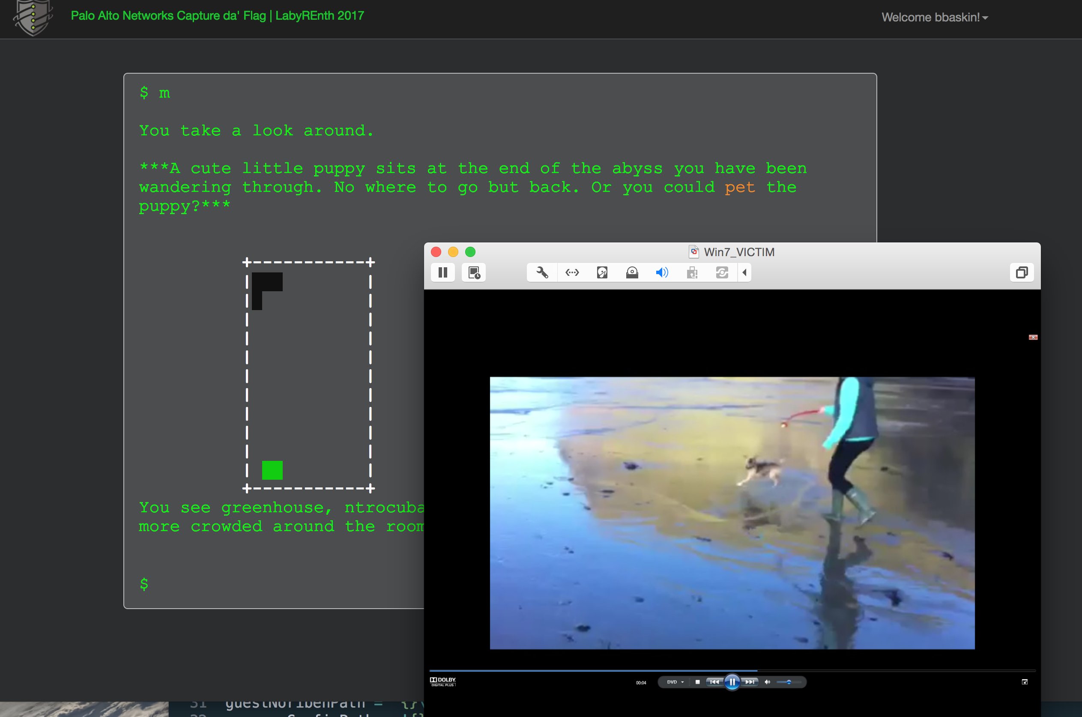Click the USB device icon in VM toolbar
Viewport: 1082px width, 717px height.
coord(692,272)
